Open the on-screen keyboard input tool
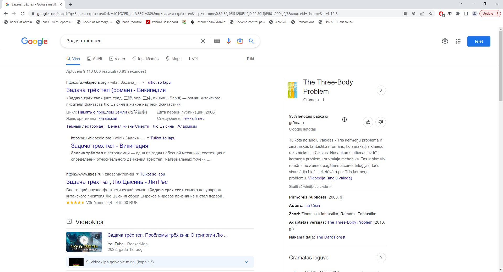This screenshot has height=272, width=503. click(217, 41)
